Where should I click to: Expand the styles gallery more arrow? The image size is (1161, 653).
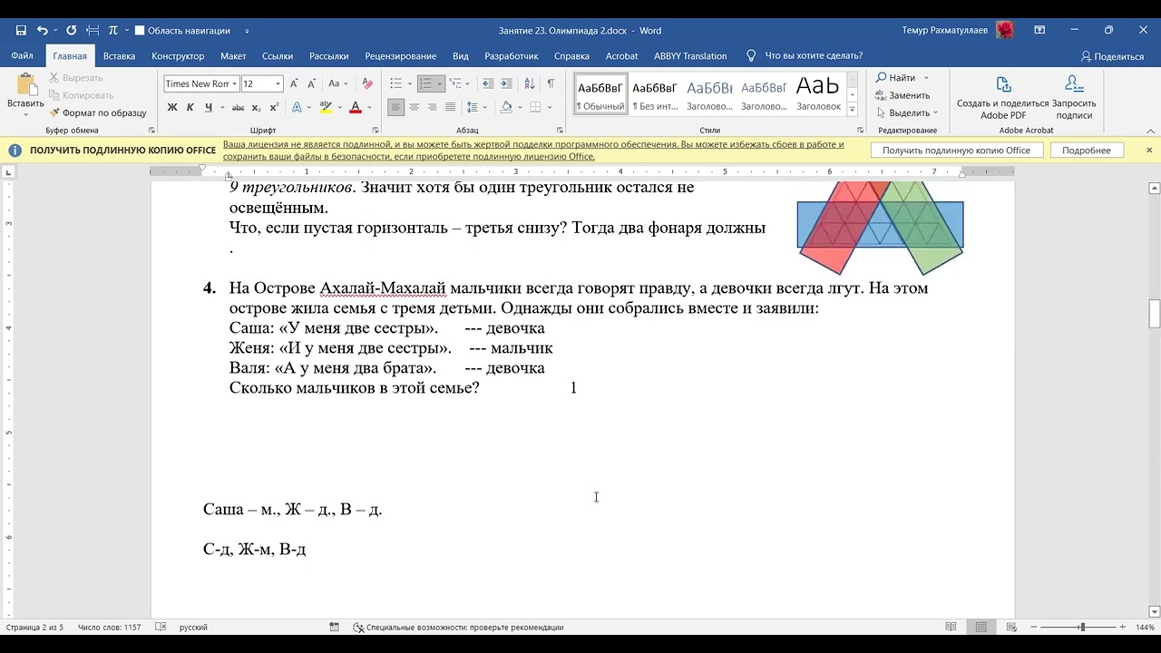pos(853,108)
